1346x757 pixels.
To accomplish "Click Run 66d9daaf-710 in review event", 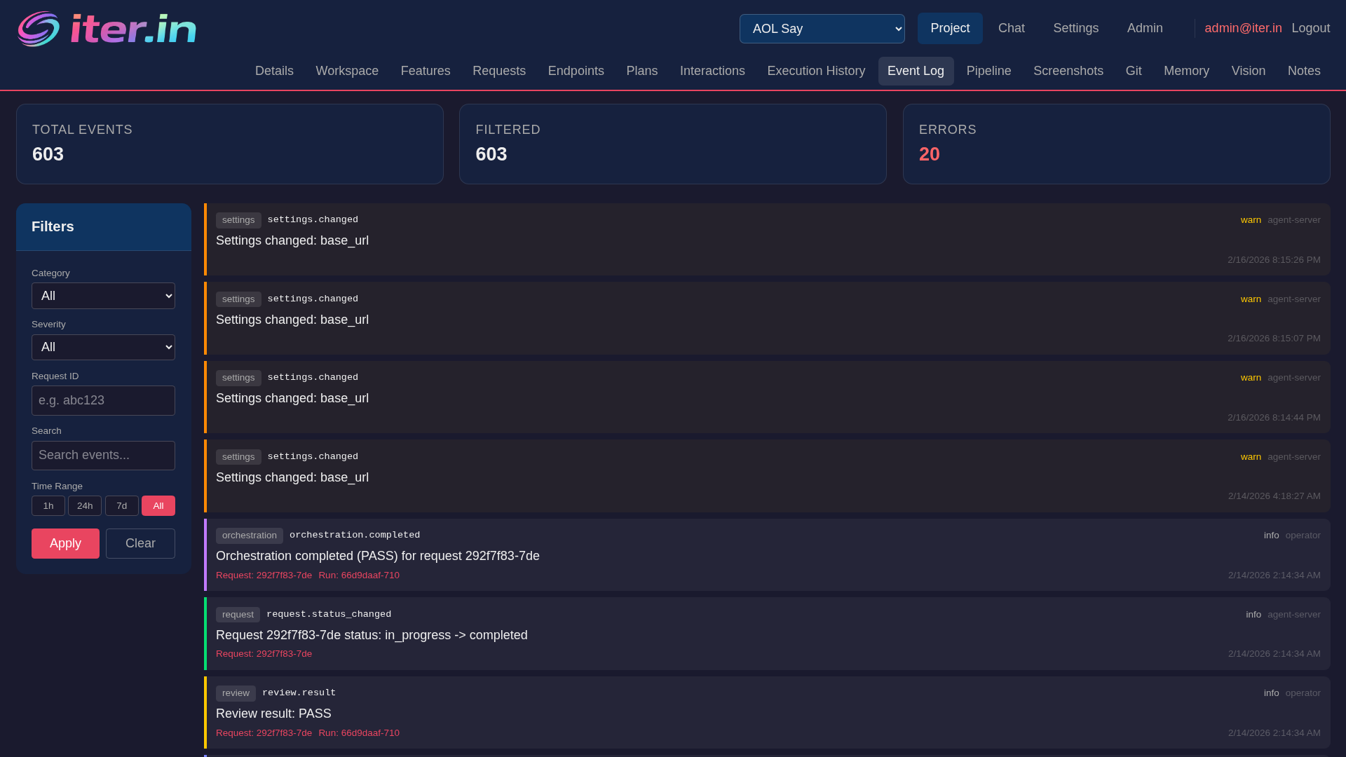I will click(x=359, y=732).
